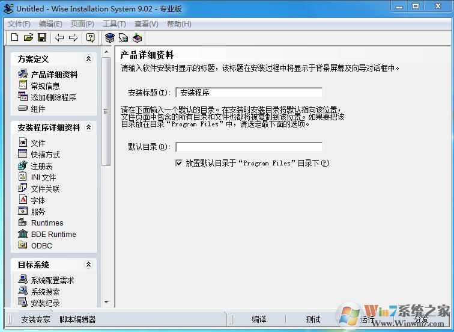454x332 pixels.
Task: Click the 产品详细资料 sidebar icon
Action: [x=23, y=74]
